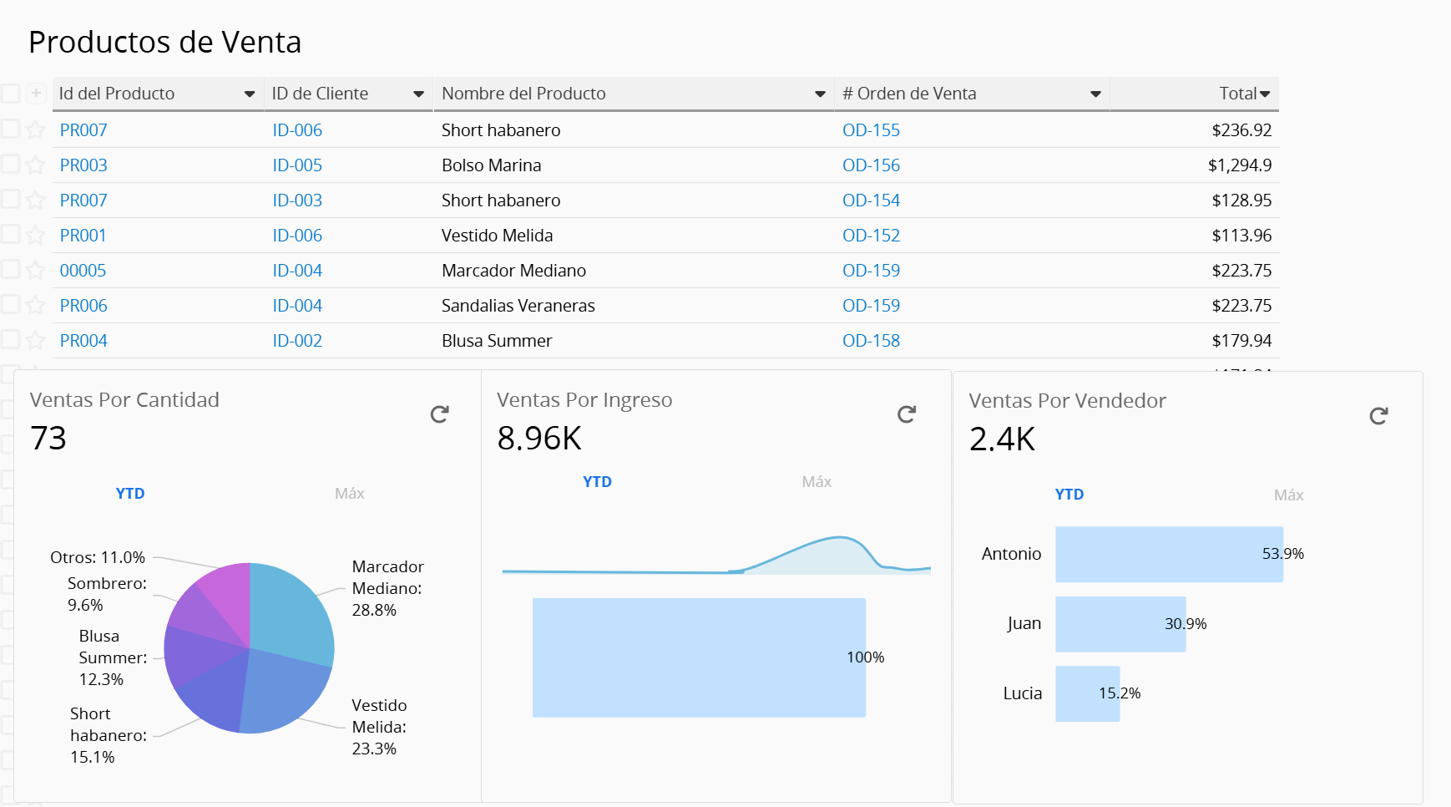Click the $236.92 total cell
This screenshot has width=1451, height=807.
click(x=1241, y=130)
